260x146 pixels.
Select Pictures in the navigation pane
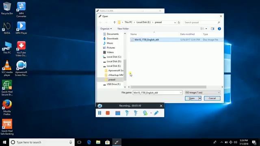111,48
